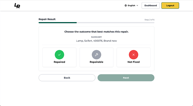This screenshot has width=193, height=106.
Task: Click the summary text Lamp, Seifert, 400076
Action: (x=89, y=41)
